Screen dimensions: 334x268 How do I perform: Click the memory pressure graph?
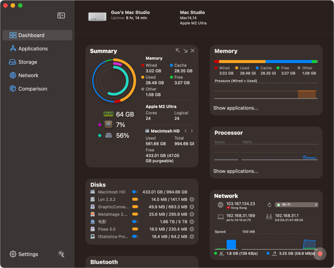266,91
